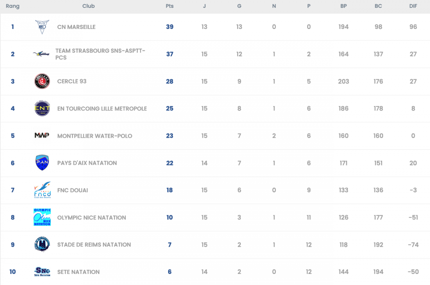Click the Pts column header
This screenshot has width=430, height=285.
pyautogui.click(x=169, y=6)
